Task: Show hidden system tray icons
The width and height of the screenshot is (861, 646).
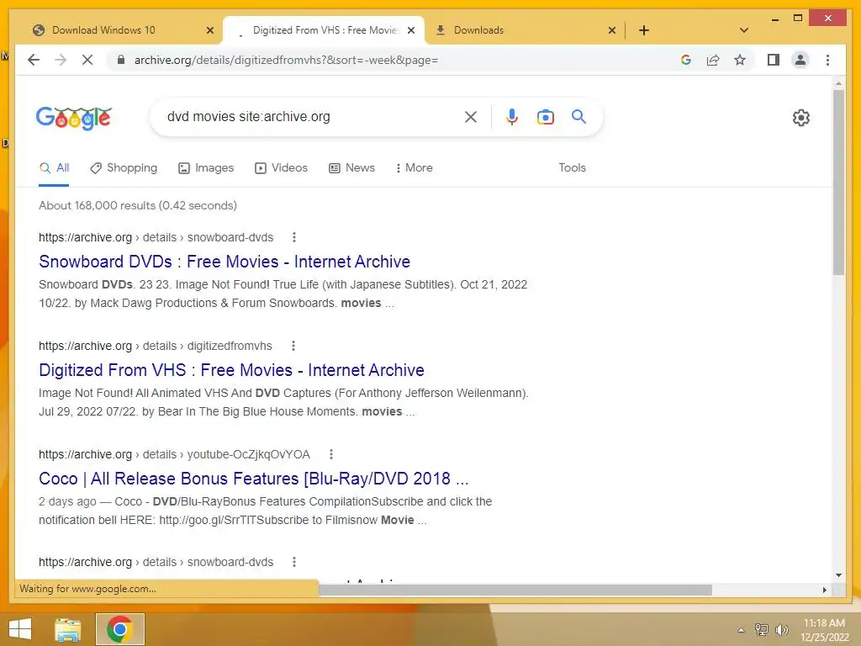Action: pos(741,630)
